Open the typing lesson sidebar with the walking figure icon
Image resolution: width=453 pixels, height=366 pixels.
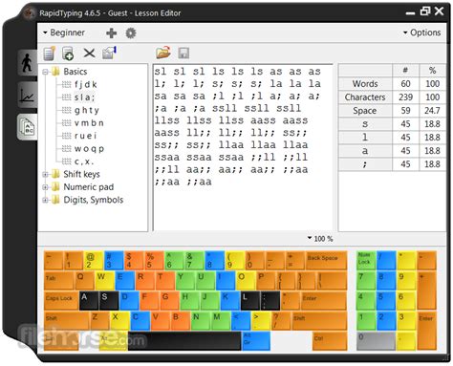[28, 62]
